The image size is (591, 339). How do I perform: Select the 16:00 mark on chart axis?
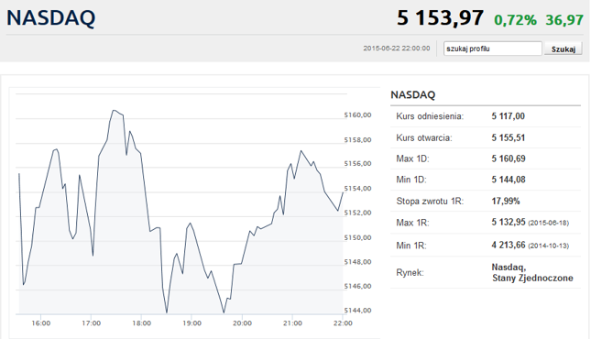[x=41, y=323]
